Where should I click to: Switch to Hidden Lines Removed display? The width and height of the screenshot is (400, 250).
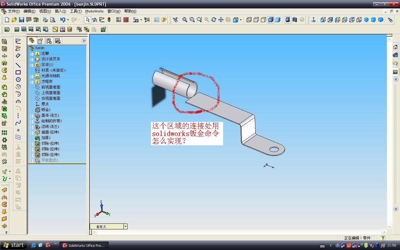(263, 20)
